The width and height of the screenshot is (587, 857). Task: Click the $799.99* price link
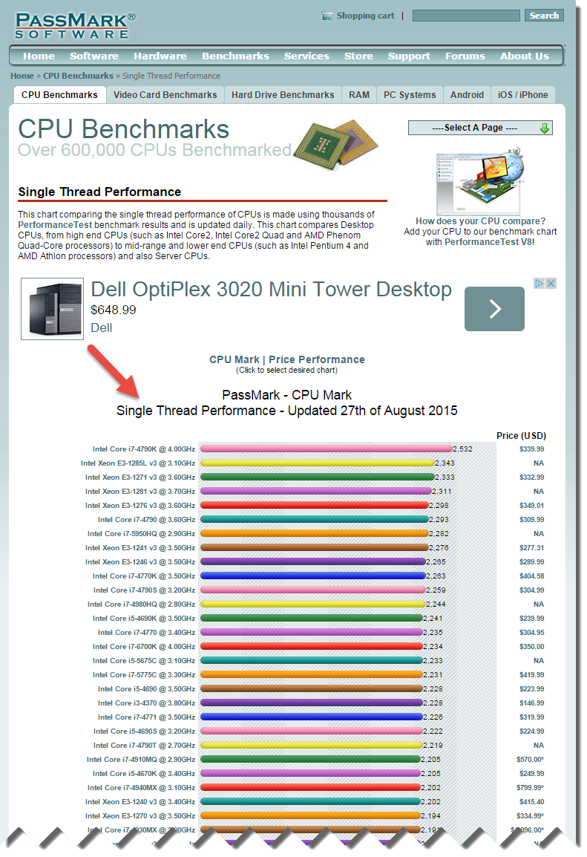pos(530,788)
